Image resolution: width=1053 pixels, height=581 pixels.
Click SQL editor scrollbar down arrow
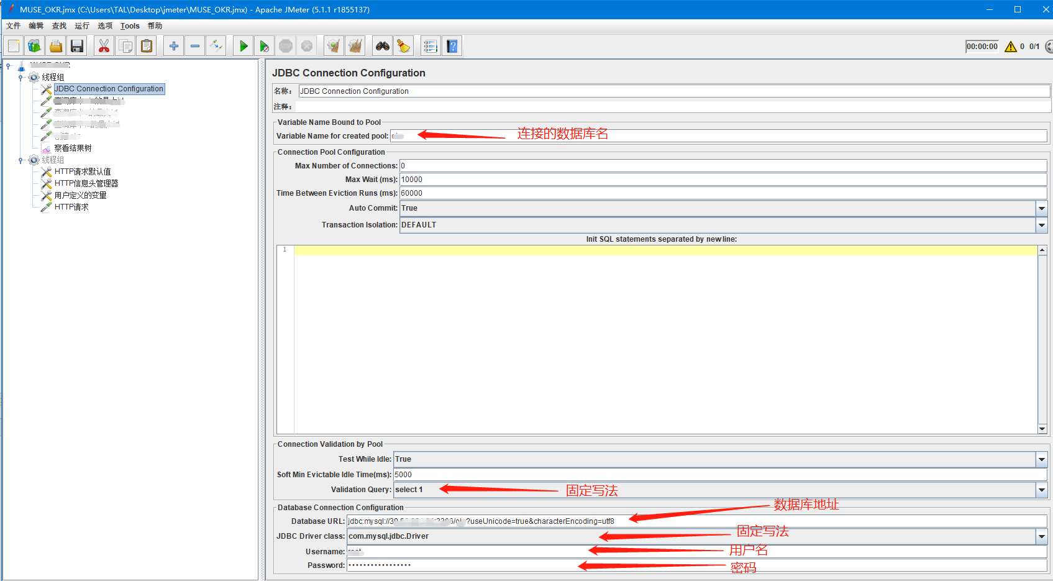[1042, 429]
